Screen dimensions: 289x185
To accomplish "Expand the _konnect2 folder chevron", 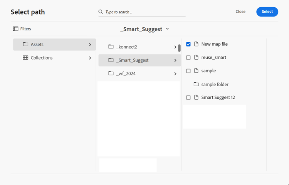I will click(x=175, y=47).
